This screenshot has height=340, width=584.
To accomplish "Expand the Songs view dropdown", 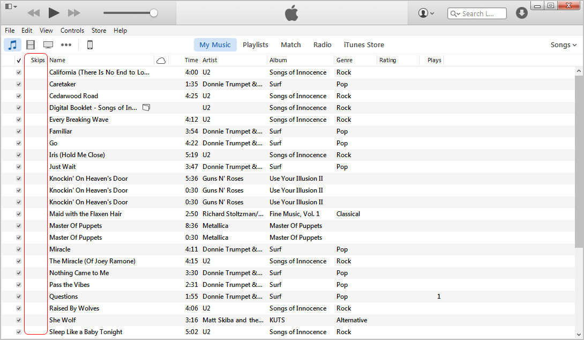I will point(564,45).
